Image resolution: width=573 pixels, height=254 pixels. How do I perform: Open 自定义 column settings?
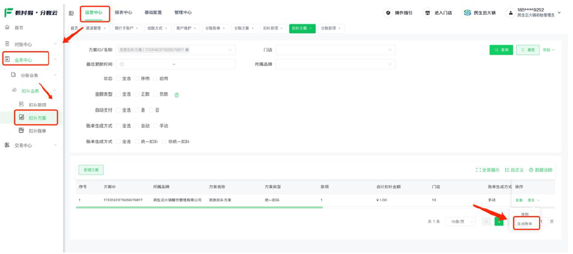[x=507, y=170]
